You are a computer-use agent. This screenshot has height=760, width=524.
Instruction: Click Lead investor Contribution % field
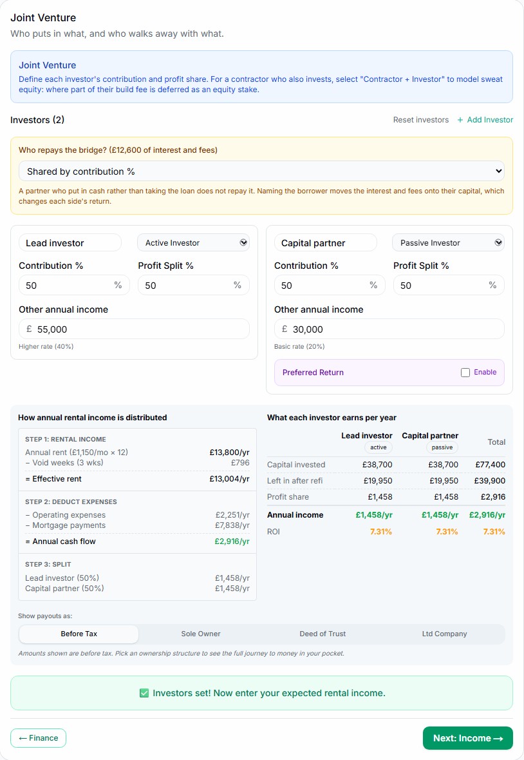coord(75,285)
